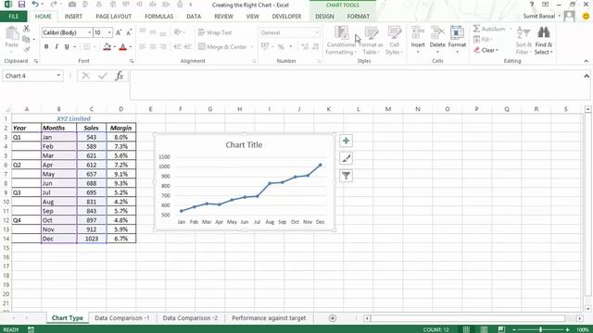Switch to Normal view in status bar
The height and width of the screenshot is (333, 593).
(x=466, y=329)
